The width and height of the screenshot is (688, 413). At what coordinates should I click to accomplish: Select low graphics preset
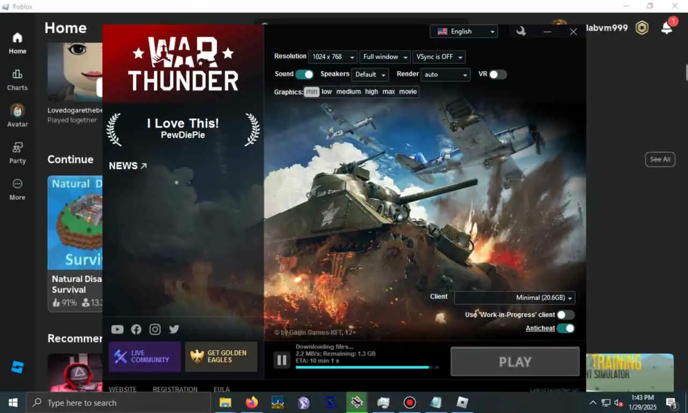click(x=327, y=92)
